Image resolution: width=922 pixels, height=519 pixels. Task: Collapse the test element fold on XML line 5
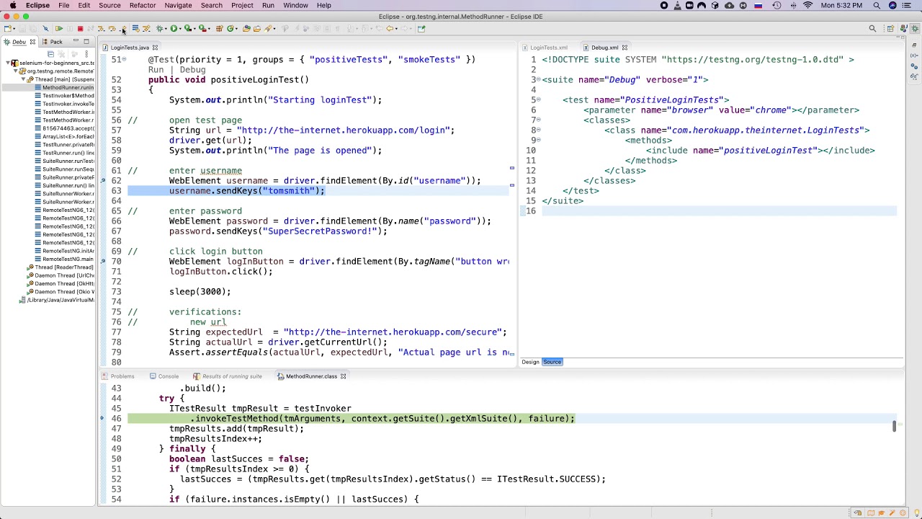(540, 99)
